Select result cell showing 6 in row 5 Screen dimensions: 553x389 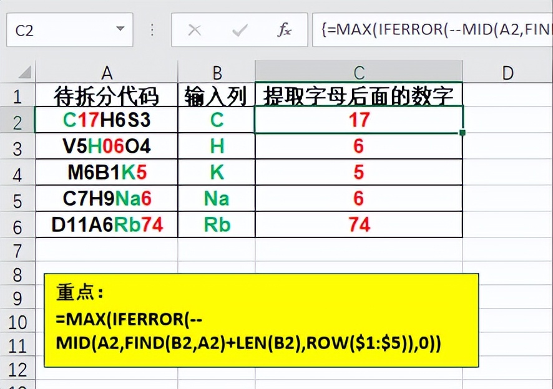[x=359, y=198]
